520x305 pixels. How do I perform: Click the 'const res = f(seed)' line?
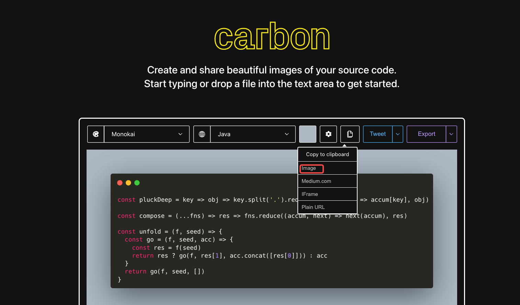pos(166,248)
